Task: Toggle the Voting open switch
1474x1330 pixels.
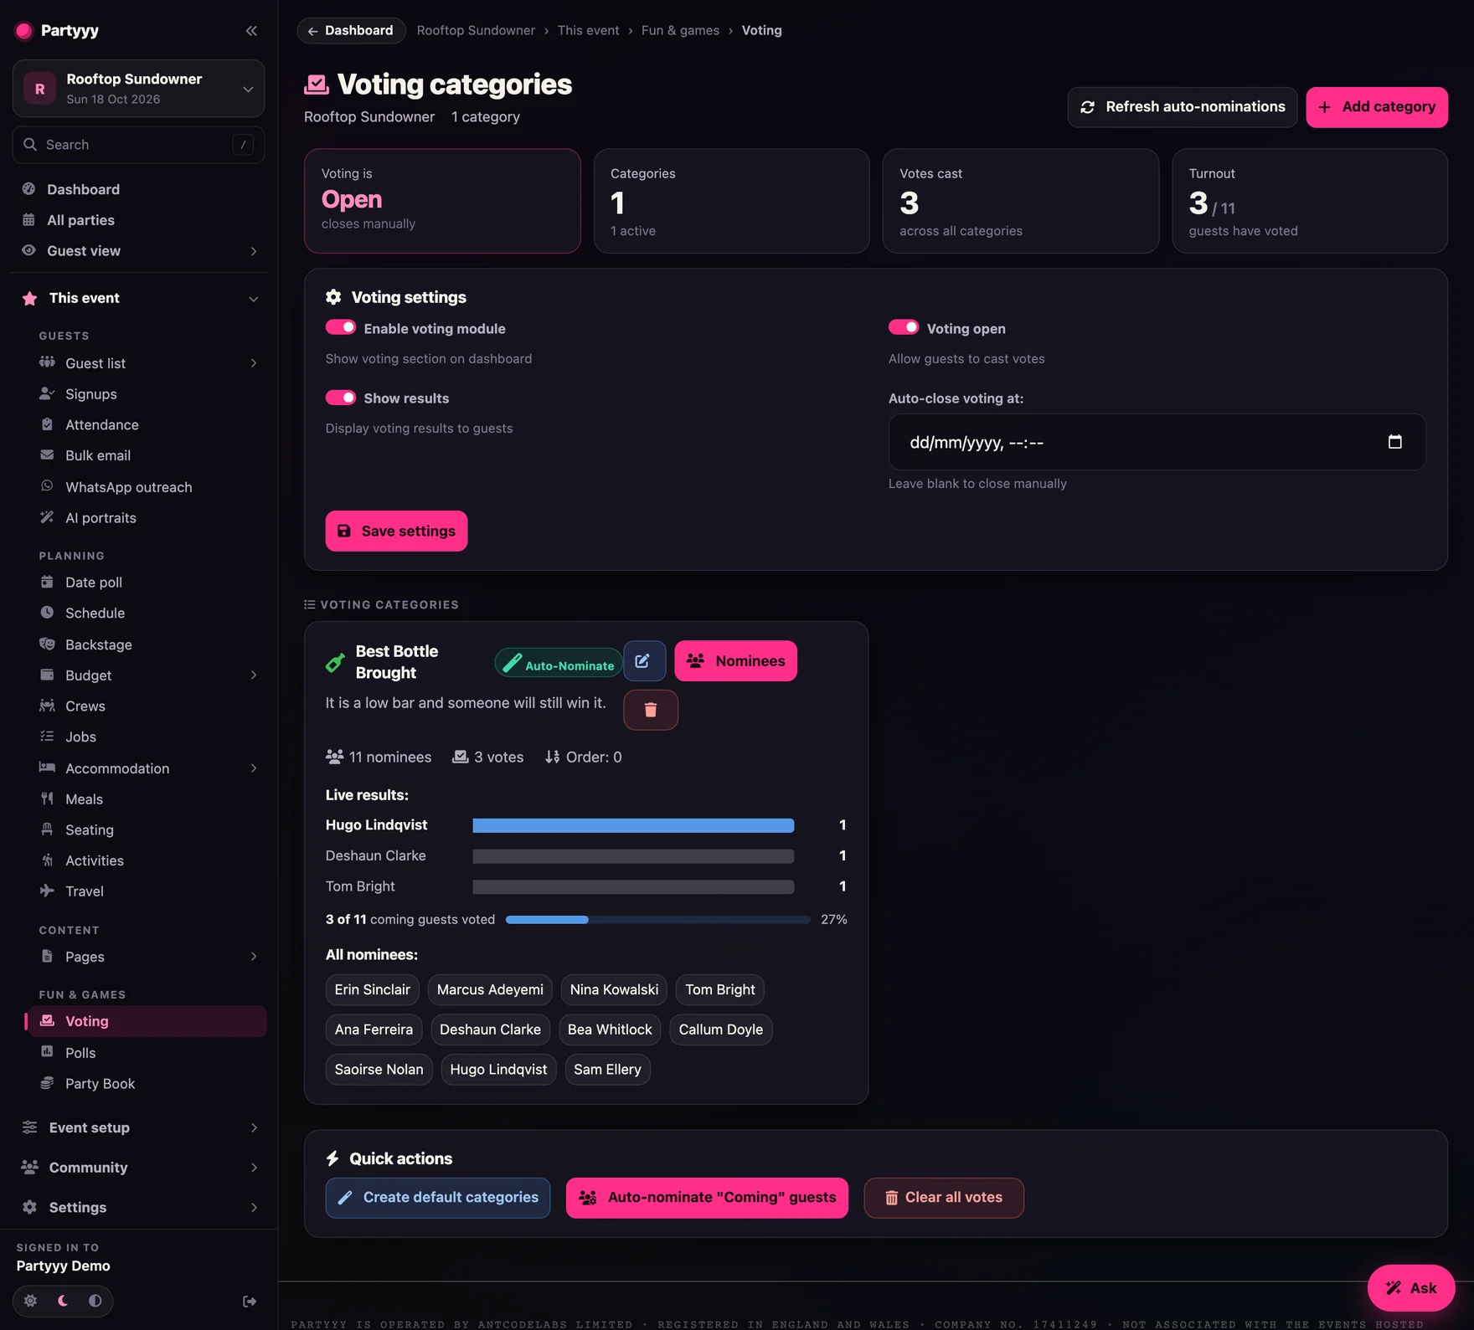Action: 904,328
